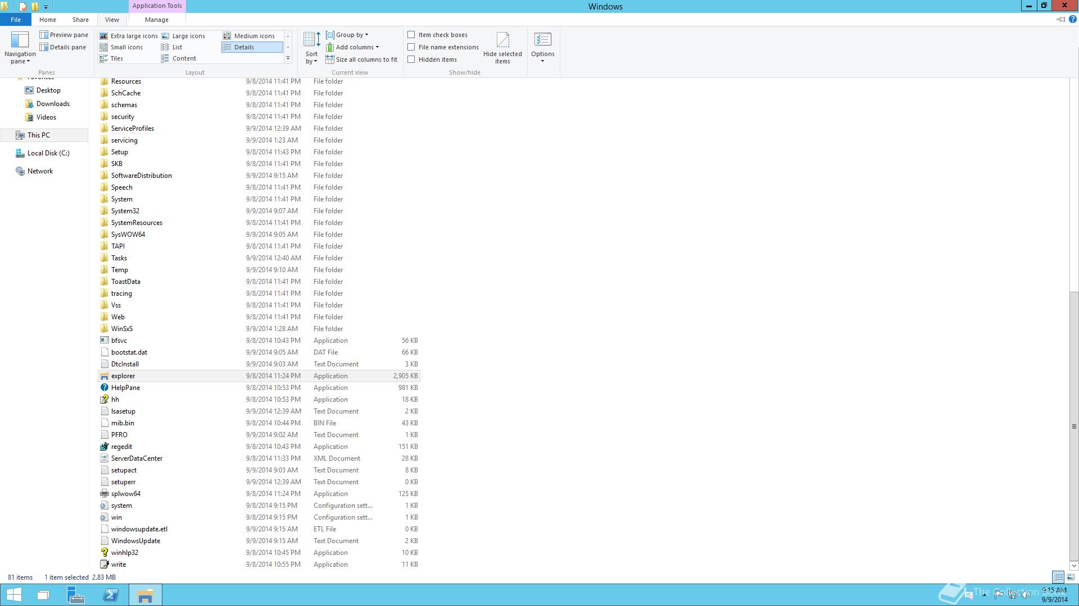This screenshot has width=1079, height=606.
Task: Select the splwow64 printer icon
Action: click(104, 494)
